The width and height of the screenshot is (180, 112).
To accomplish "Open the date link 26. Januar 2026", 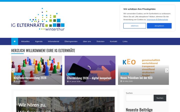I will pos(21,81).
